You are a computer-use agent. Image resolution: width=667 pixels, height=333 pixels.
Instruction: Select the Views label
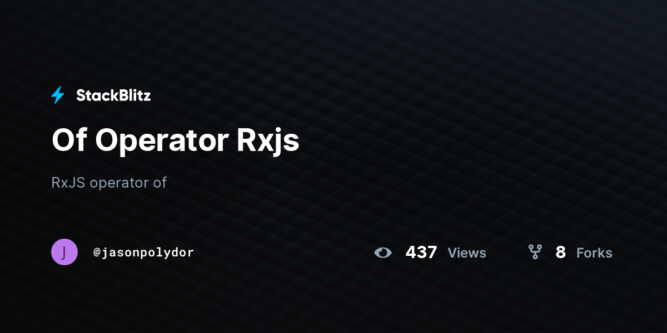[467, 253]
